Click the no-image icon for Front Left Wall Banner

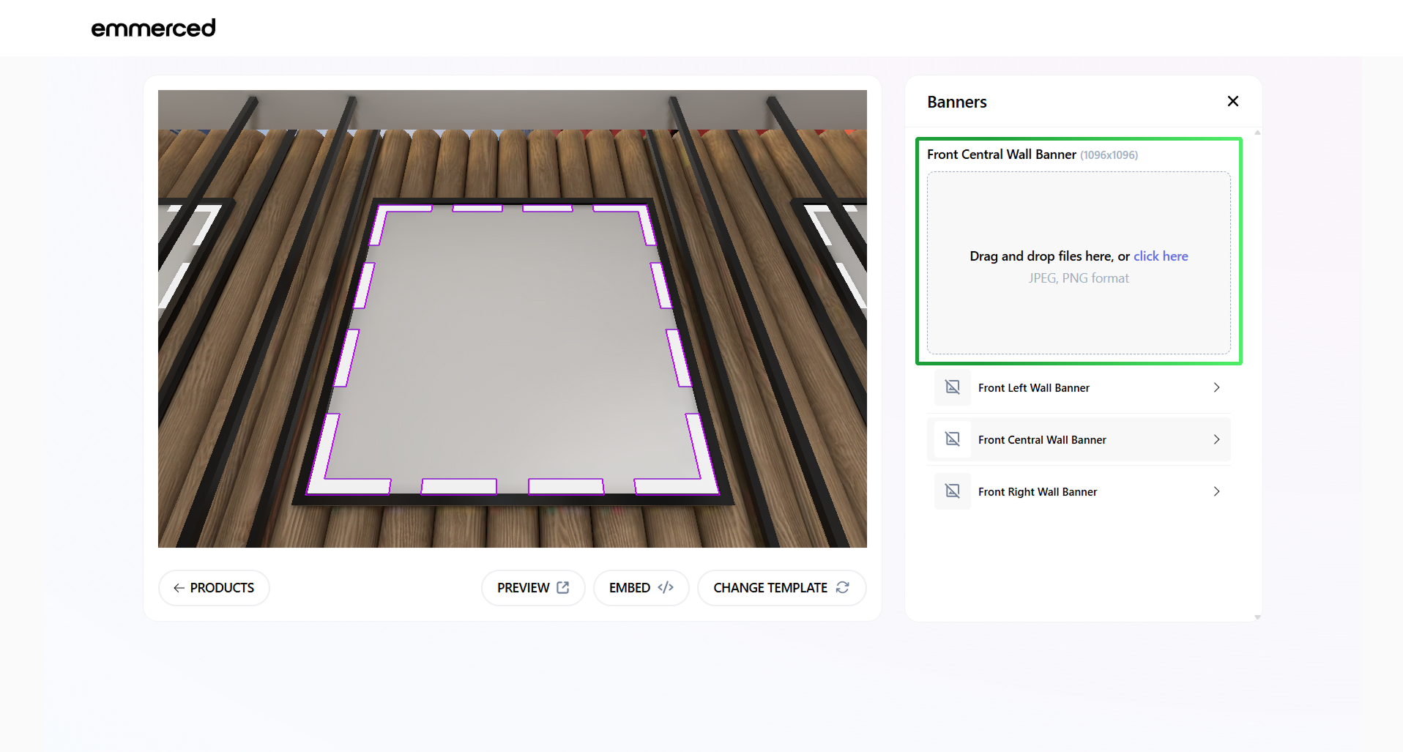tap(952, 387)
